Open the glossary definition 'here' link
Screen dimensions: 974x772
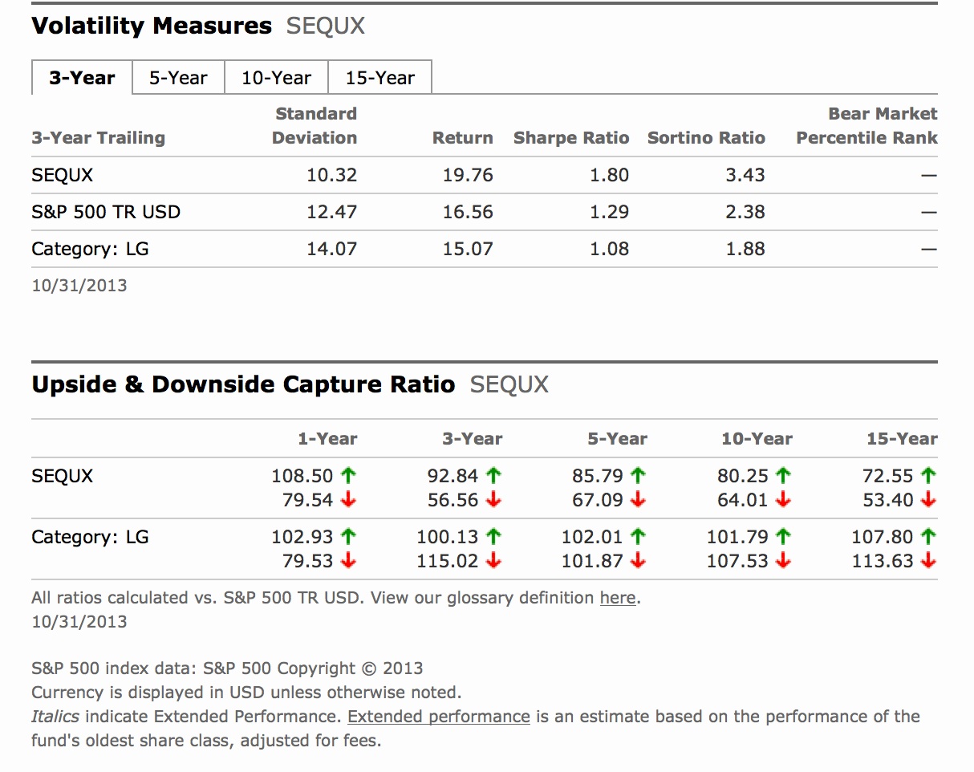618,598
